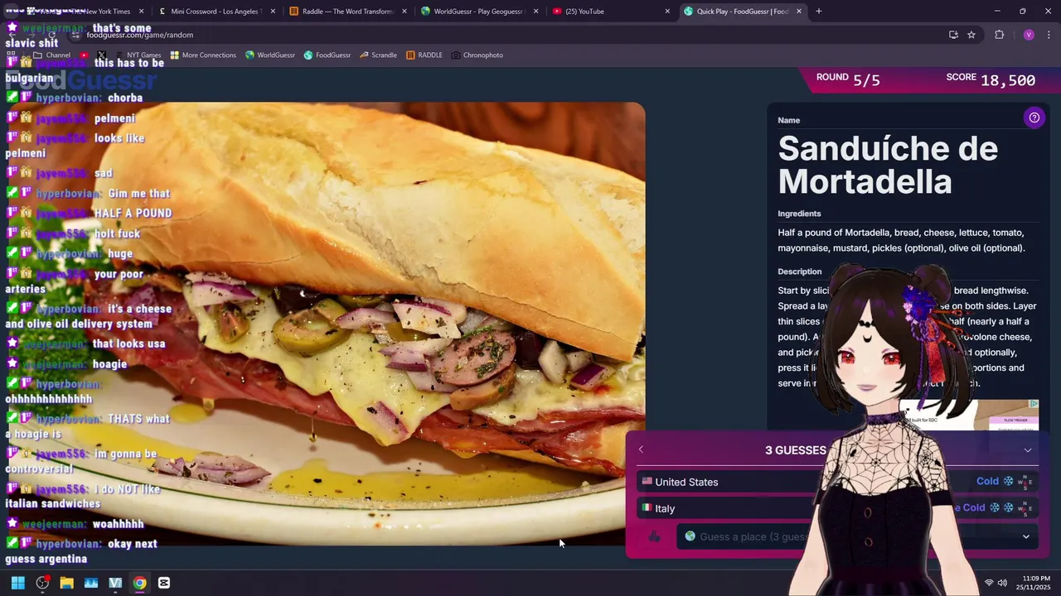Select the United States guess row

837,482
